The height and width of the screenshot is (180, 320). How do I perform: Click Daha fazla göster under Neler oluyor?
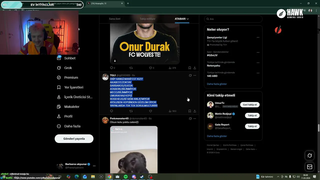pyautogui.click(x=217, y=84)
